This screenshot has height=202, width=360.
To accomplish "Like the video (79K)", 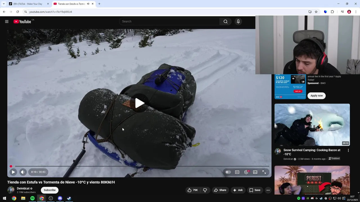I will tap(193, 190).
